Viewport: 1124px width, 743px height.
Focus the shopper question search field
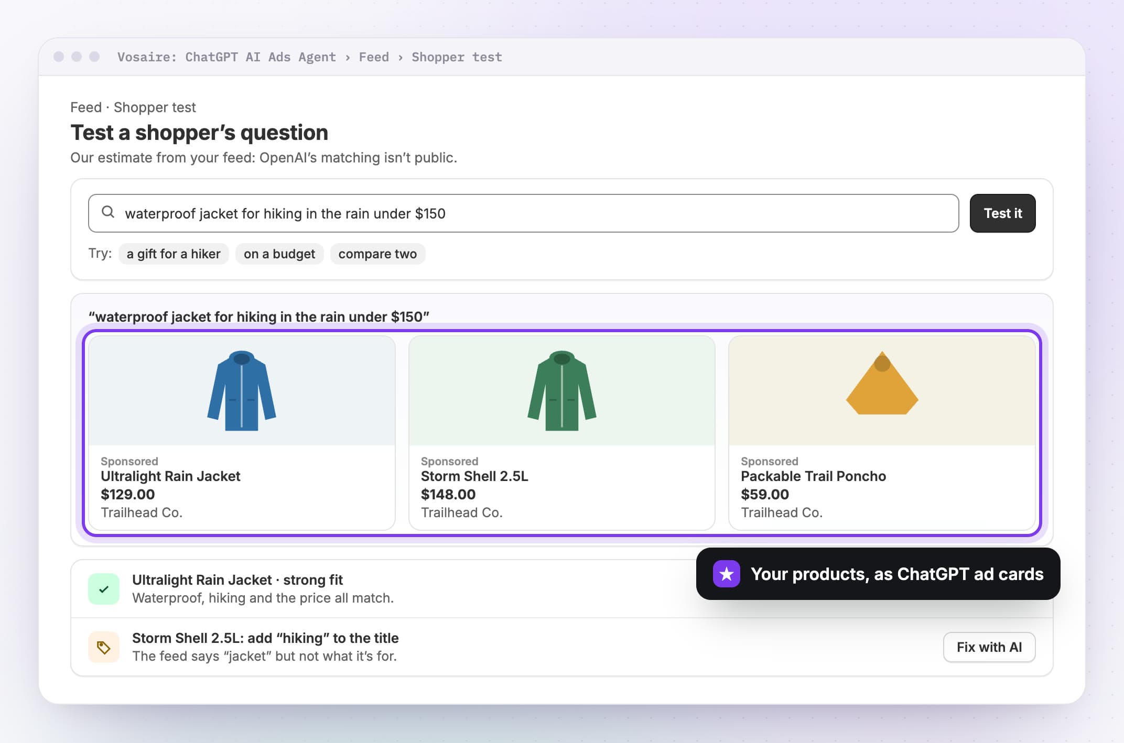(x=523, y=213)
